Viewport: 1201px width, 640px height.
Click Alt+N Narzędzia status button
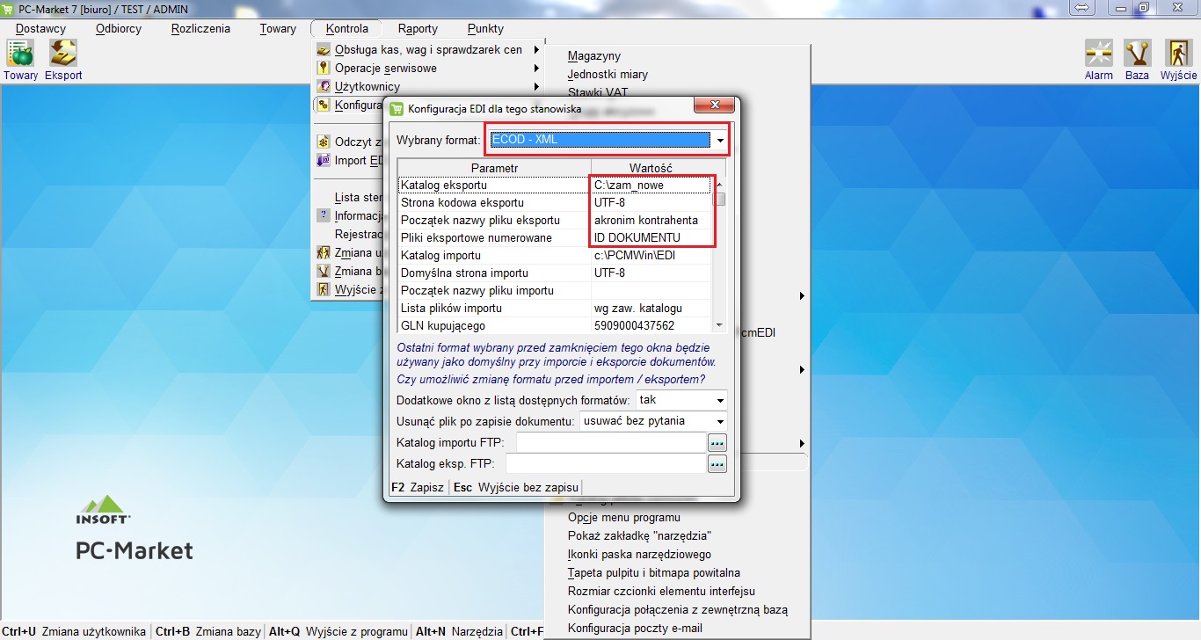[459, 632]
